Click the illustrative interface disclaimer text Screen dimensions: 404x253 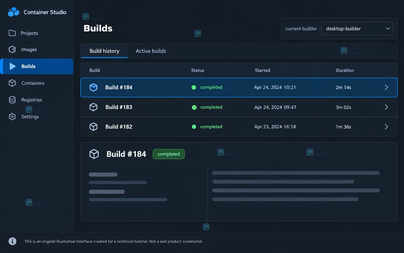coord(114,242)
